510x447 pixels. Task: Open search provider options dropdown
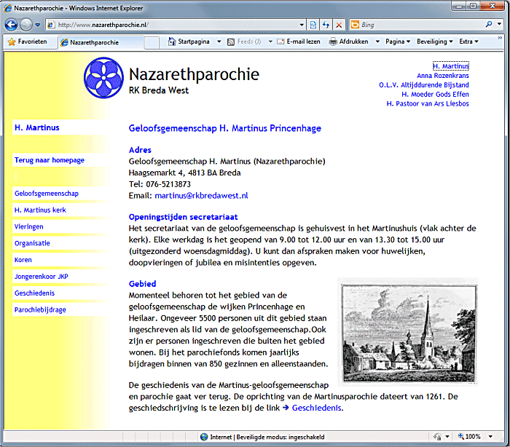pos(499,24)
